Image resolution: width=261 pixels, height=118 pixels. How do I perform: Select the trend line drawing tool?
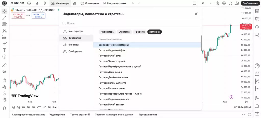click(5, 18)
